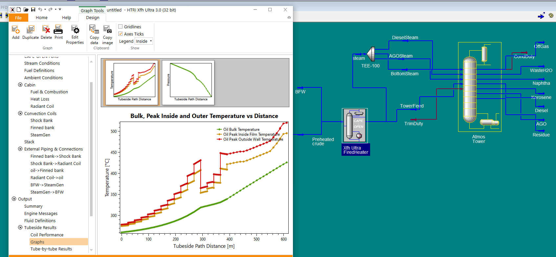Select Stack tree item
This screenshot has height=257, width=556.
[29, 142]
